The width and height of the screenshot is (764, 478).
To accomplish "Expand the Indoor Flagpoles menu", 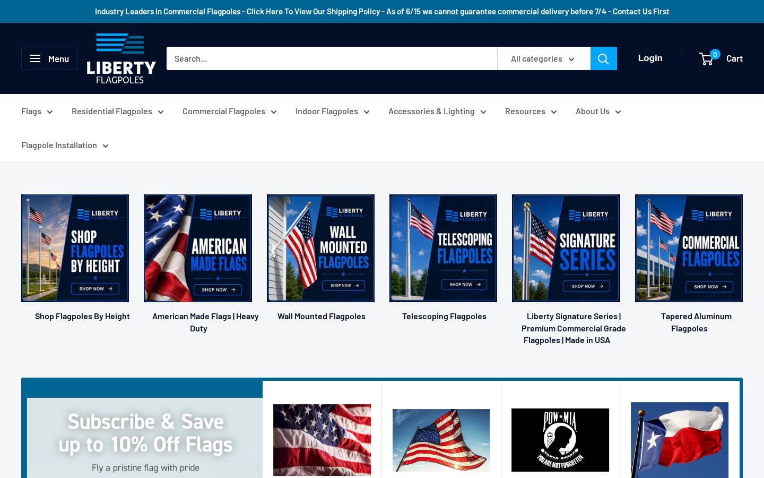I will coord(333,112).
